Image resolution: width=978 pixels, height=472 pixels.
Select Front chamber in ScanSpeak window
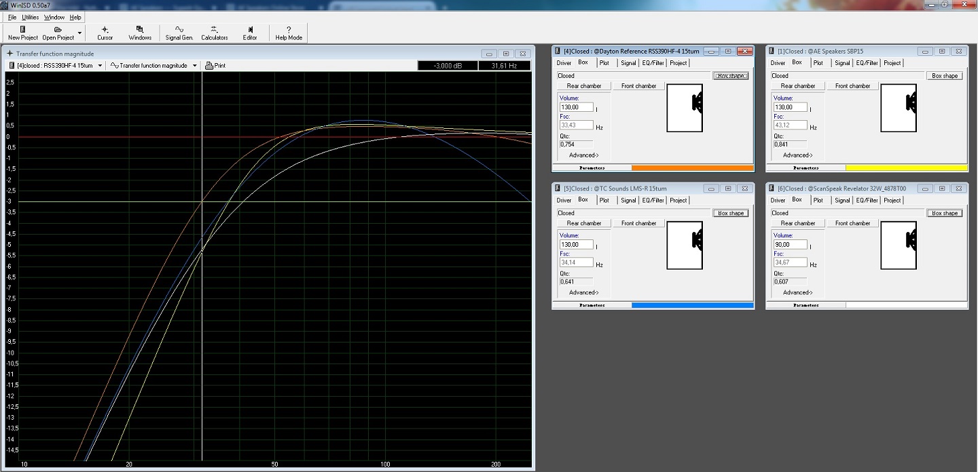coord(852,223)
